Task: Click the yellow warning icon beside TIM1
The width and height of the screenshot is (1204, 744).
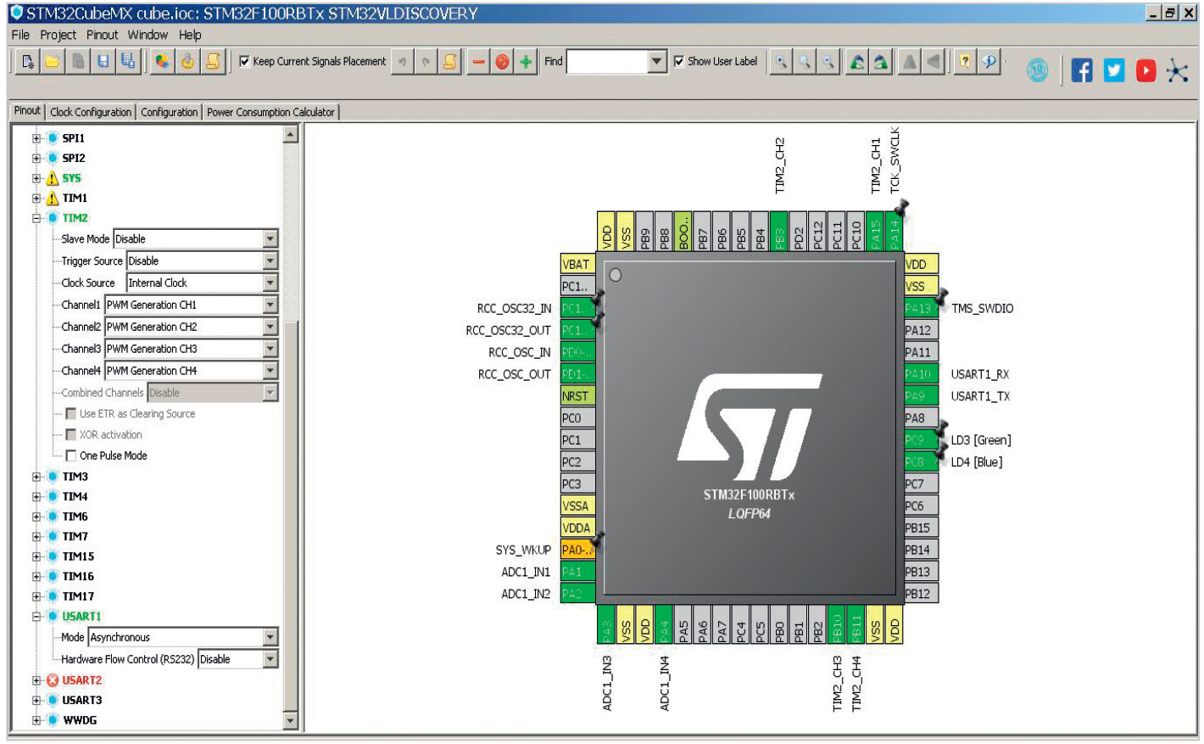Action: (x=53, y=199)
